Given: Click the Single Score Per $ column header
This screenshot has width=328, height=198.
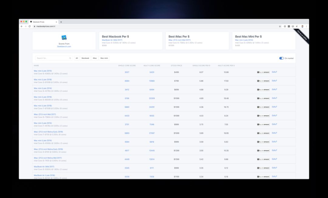Looking at the screenshot, I should coord(201,66).
